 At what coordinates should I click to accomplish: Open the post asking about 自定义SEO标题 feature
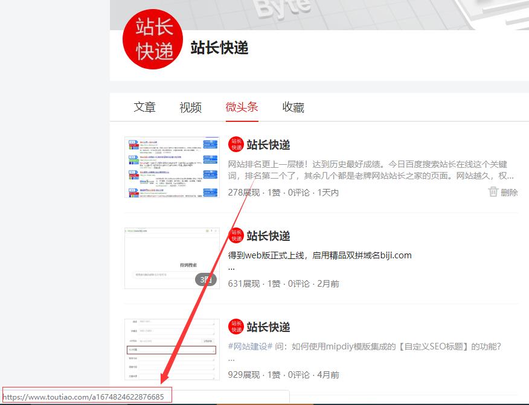[x=388, y=346]
